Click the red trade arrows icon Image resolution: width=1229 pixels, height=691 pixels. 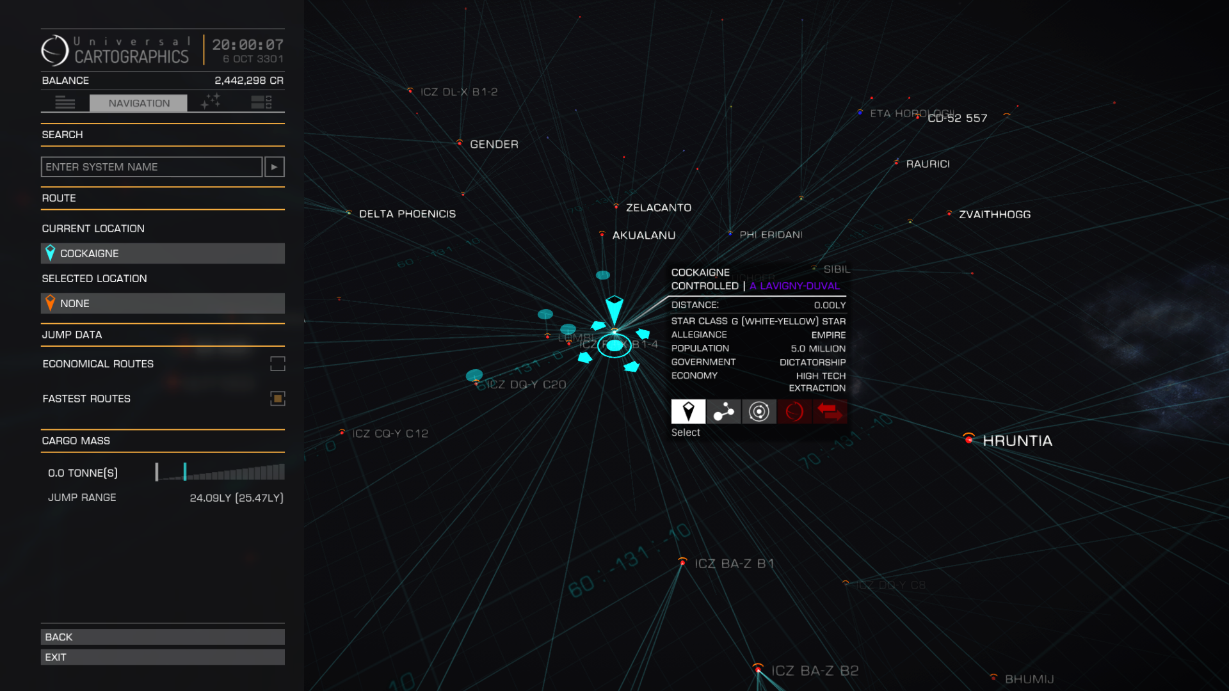(x=830, y=411)
